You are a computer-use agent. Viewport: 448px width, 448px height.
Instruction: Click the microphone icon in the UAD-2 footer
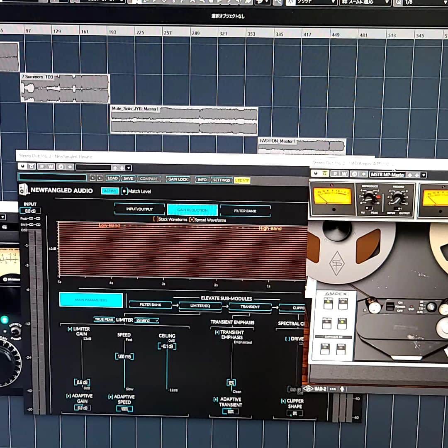(x=342, y=389)
